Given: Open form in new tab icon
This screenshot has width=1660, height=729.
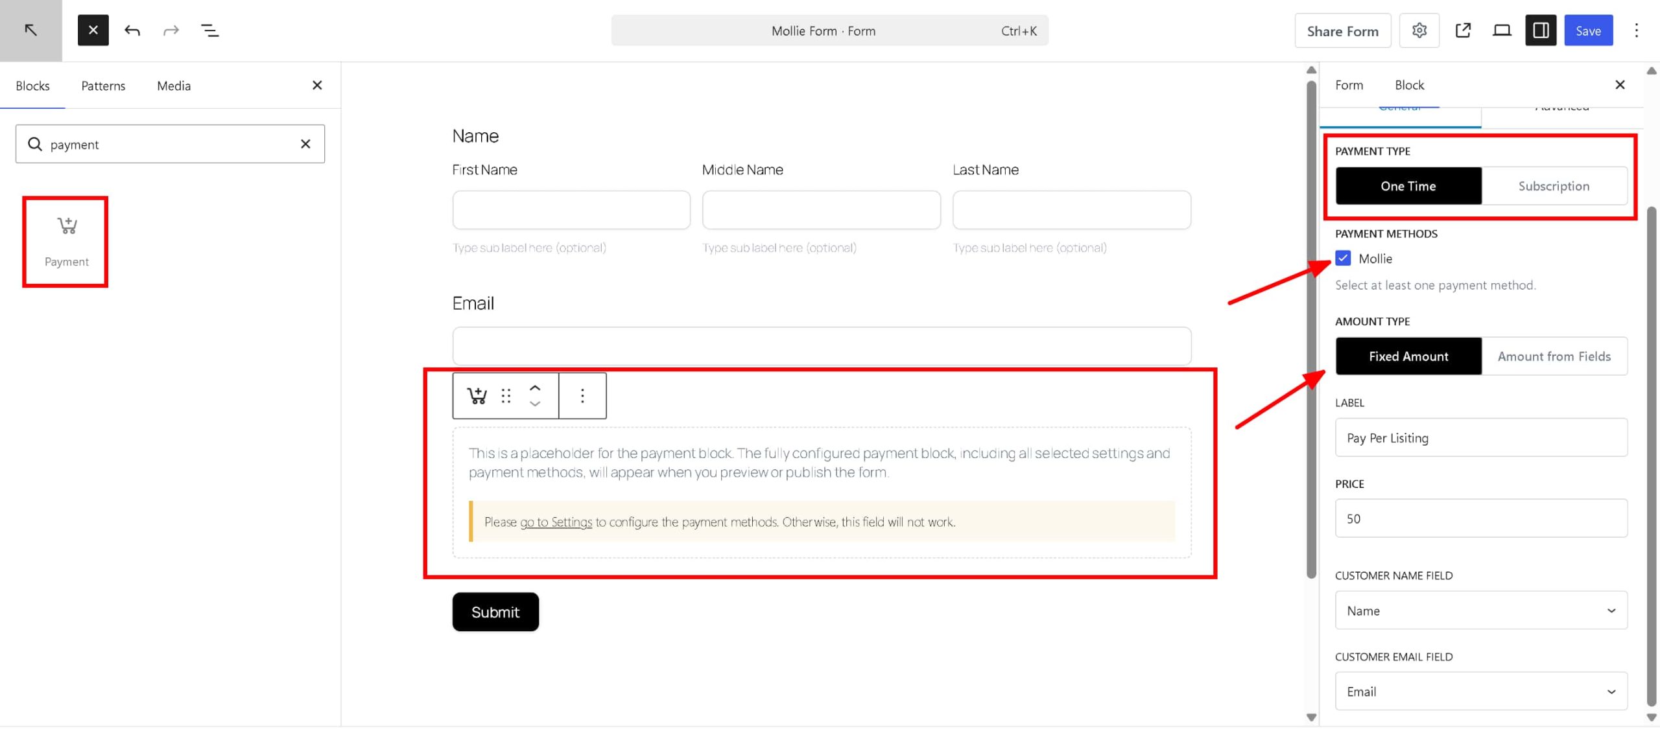Looking at the screenshot, I should coord(1463,30).
